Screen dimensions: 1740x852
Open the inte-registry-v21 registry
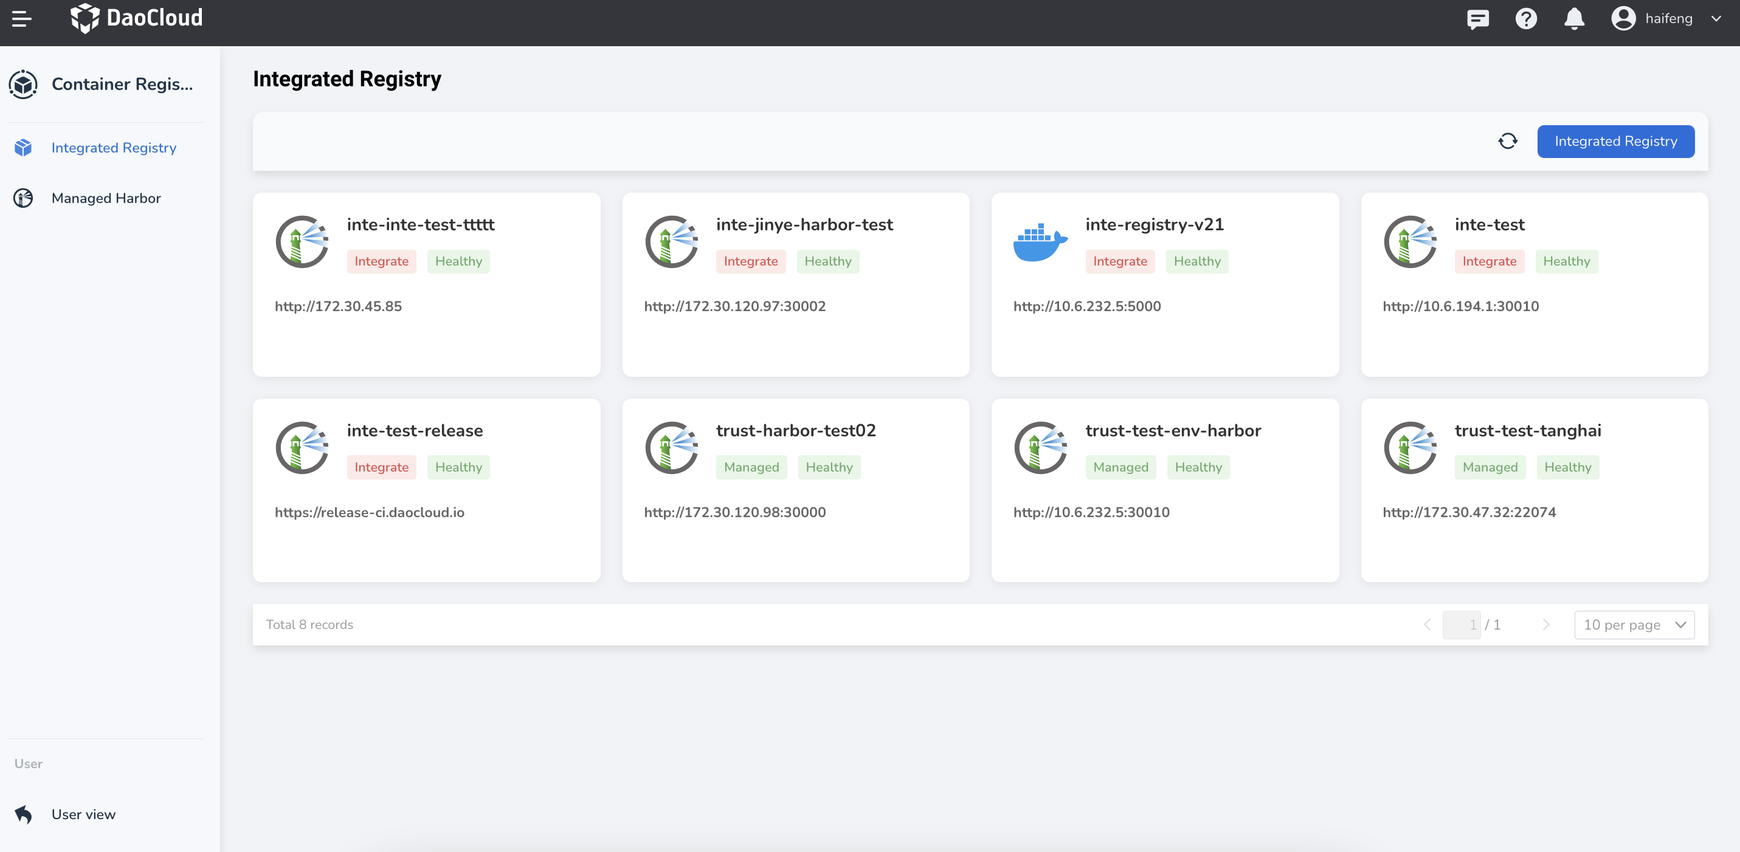pyautogui.click(x=1154, y=225)
